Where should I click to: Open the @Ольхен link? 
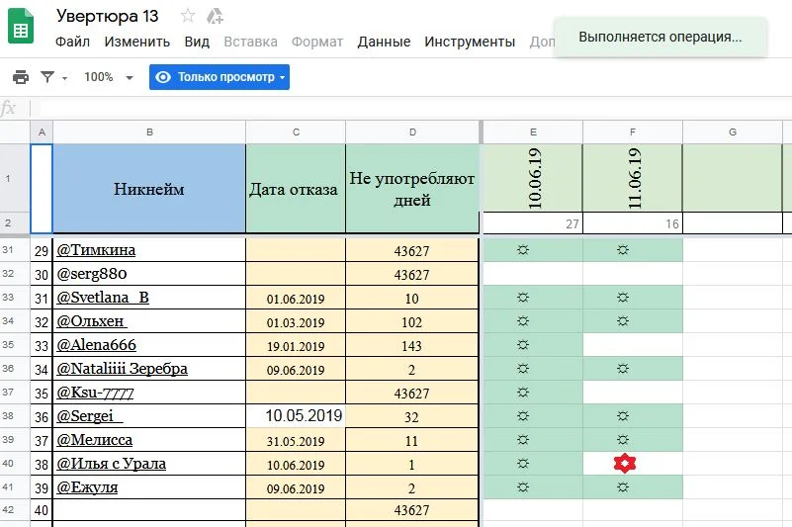tap(91, 321)
